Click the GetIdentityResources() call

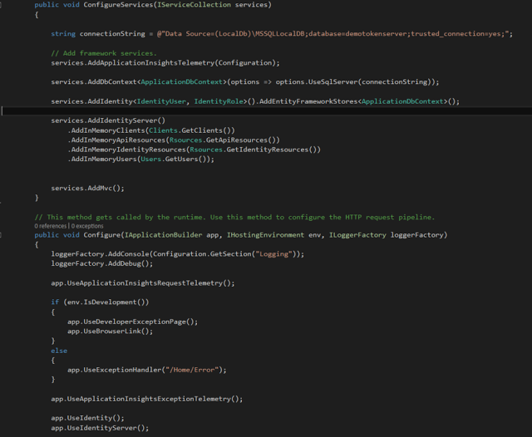272,150
